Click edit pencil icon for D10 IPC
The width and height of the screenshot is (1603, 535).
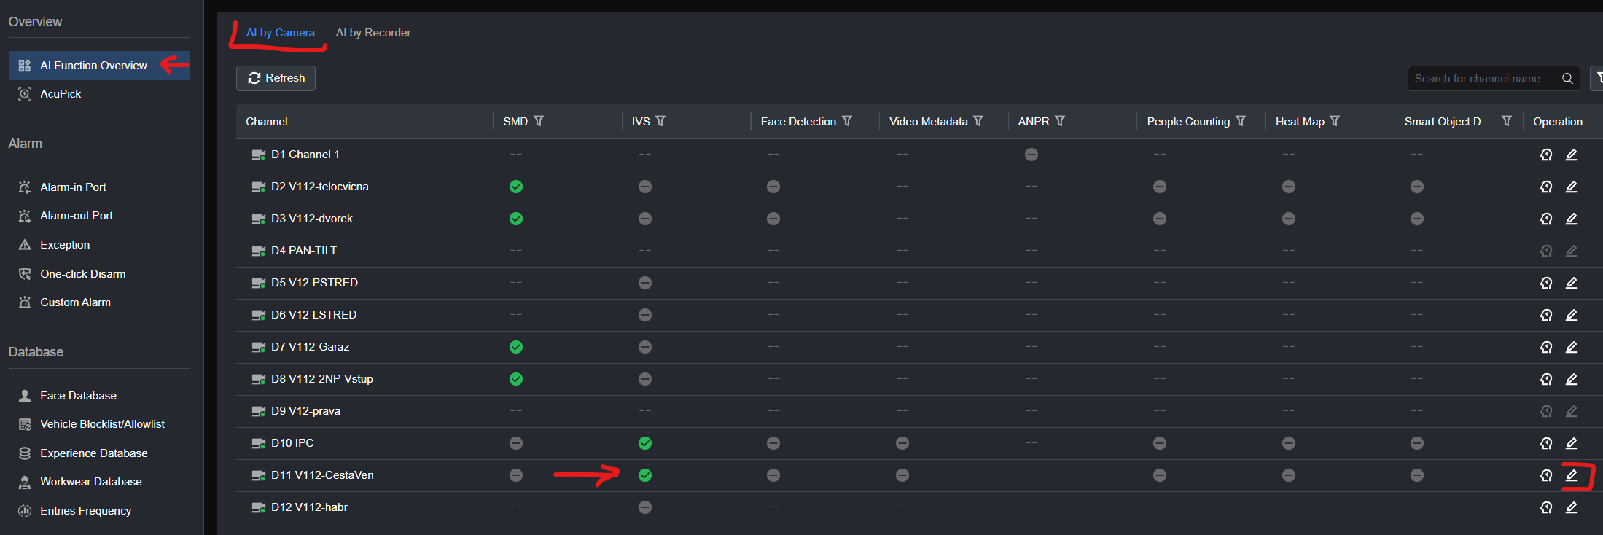click(1572, 443)
